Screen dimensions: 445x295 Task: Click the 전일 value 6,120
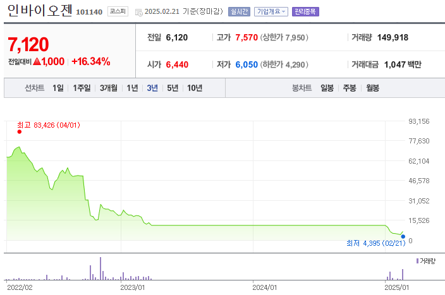coord(177,37)
